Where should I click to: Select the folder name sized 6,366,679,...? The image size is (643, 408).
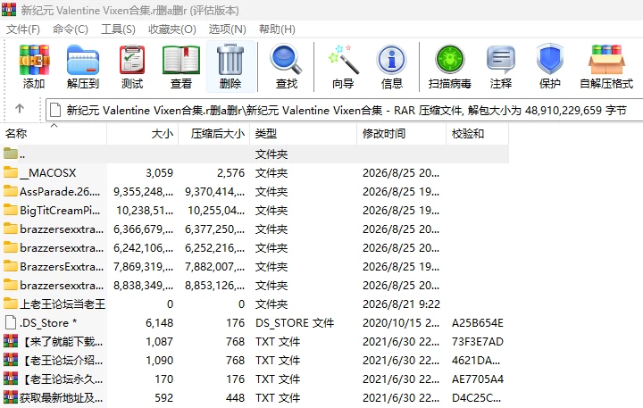click(62, 229)
